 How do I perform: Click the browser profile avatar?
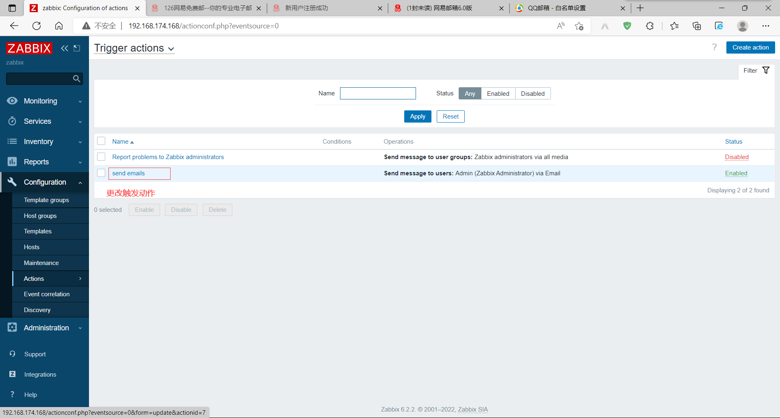tap(743, 26)
